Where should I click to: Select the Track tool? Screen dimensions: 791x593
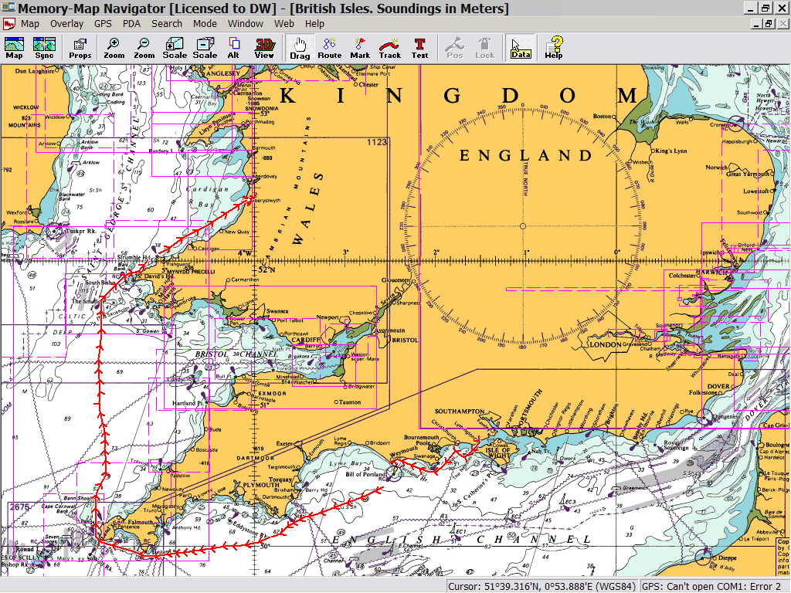pos(389,48)
